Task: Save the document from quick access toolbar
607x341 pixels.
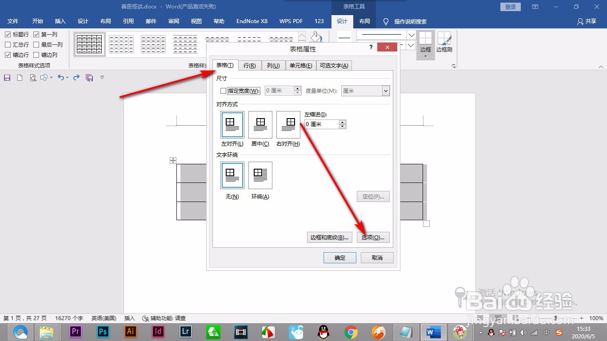Action: [7, 78]
